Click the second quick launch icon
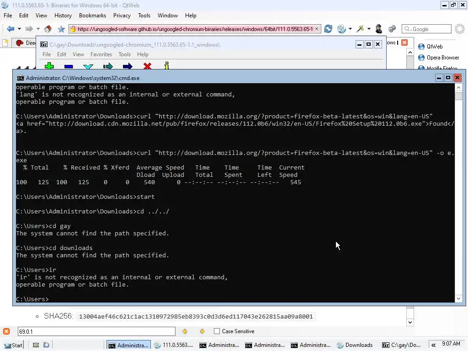The height and width of the screenshot is (351, 468). pyautogui.click(x=46, y=345)
